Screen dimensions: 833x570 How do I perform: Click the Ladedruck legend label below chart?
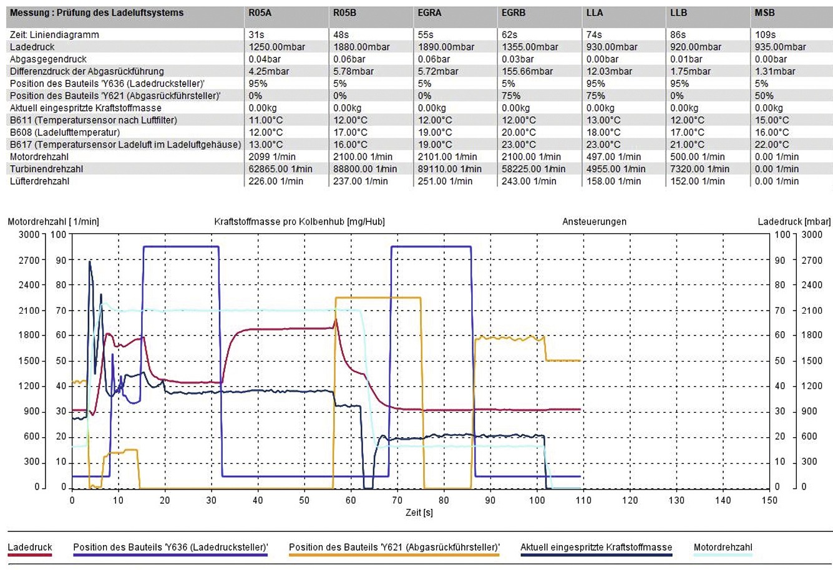point(30,547)
